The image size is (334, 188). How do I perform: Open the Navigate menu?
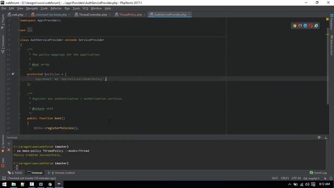(x=32, y=8)
